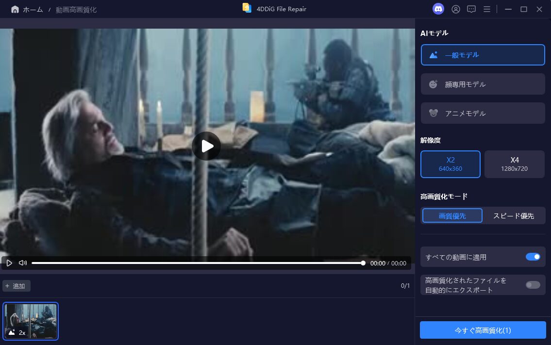Viewport: 551px width, 345px height.
Task: Click the 00:00 / 00:00 time display
Action: pos(388,263)
